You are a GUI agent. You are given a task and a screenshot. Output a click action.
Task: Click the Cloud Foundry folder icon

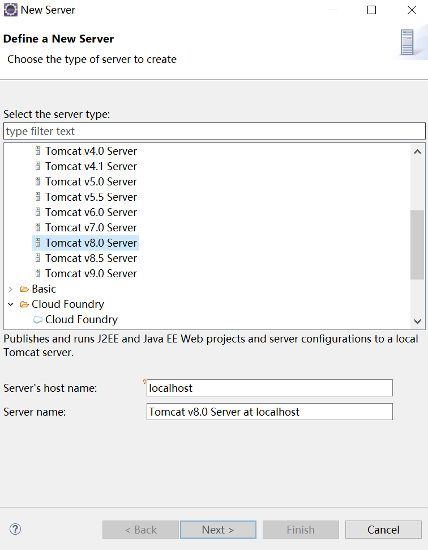pos(24,304)
